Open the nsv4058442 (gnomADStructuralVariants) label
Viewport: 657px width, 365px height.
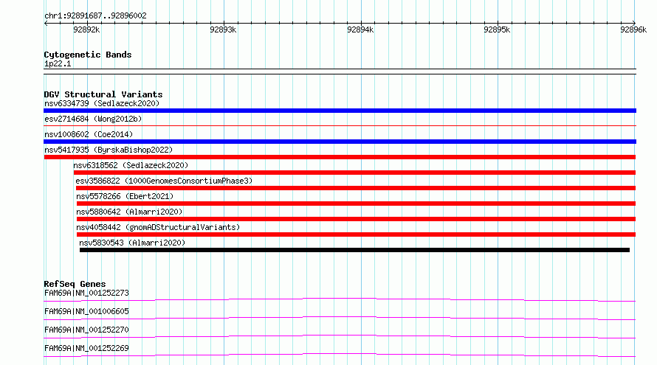tap(158, 227)
